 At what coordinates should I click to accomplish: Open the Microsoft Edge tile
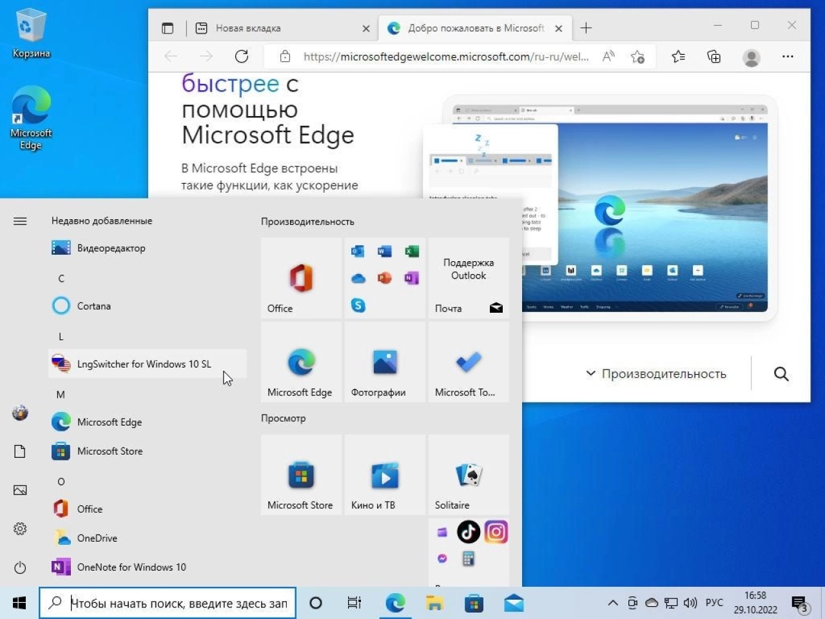[x=301, y=362]
